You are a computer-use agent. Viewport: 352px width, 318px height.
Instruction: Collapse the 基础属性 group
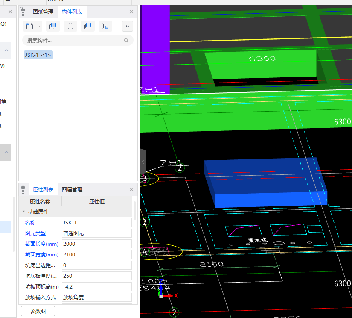point(23,212)
